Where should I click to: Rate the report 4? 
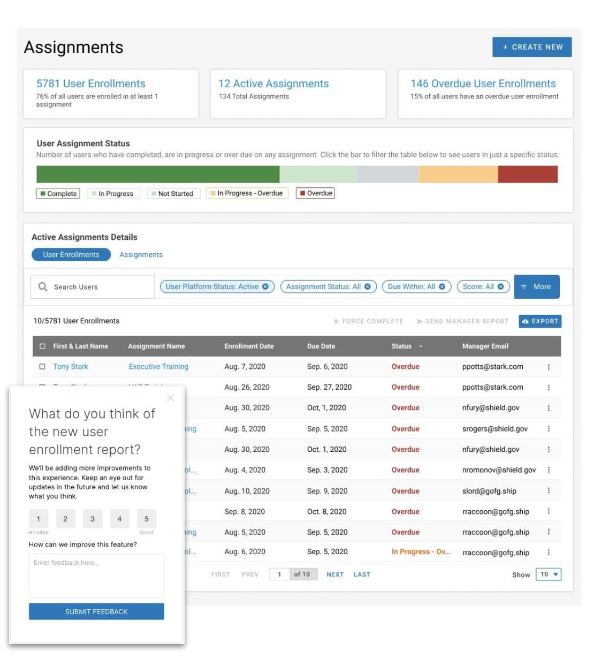click(x=119, y=518)
